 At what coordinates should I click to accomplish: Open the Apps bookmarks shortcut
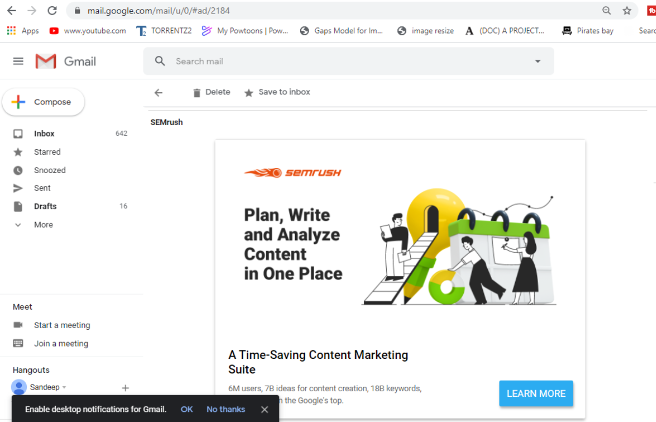tap(23, 31)
